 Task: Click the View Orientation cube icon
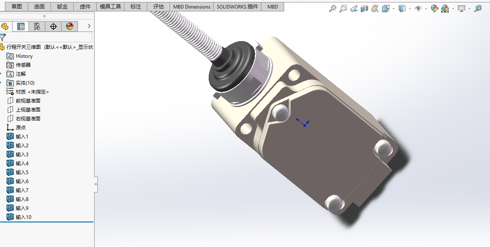pyautogui.click(x=386, y=9)
